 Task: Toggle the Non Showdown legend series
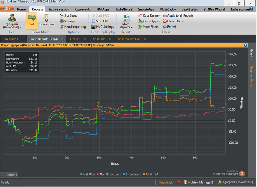click(109, 174)
